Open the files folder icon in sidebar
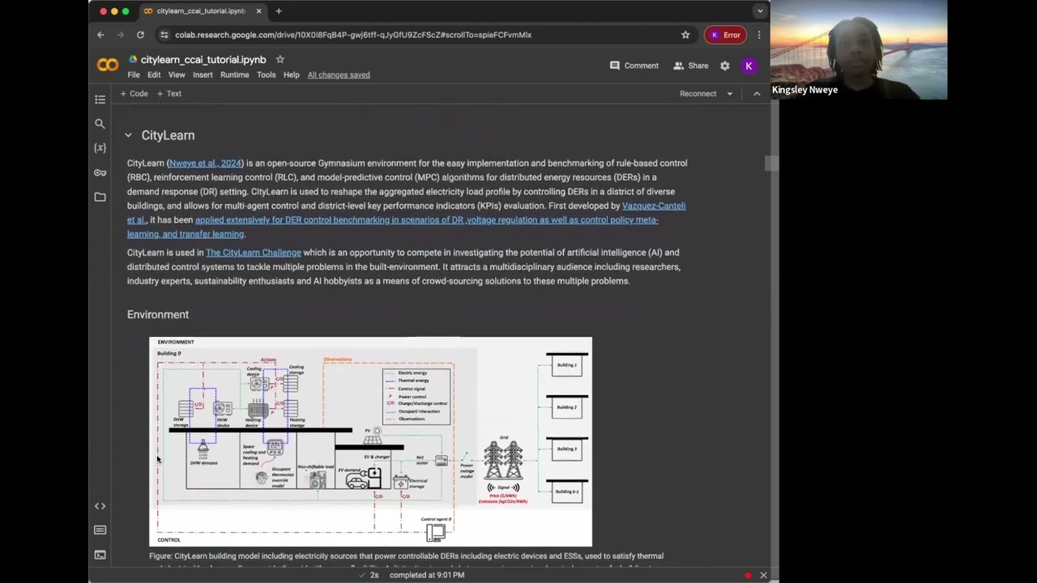The image size is (1037, 583). point(100,197)
